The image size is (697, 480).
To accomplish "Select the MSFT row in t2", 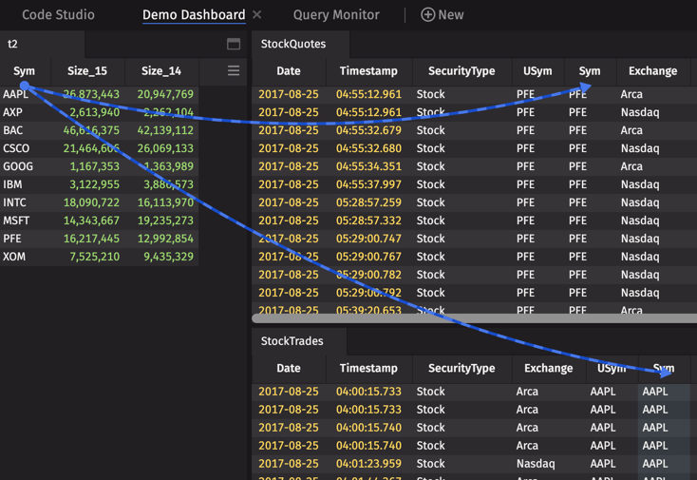I will (x=16, y=221).
